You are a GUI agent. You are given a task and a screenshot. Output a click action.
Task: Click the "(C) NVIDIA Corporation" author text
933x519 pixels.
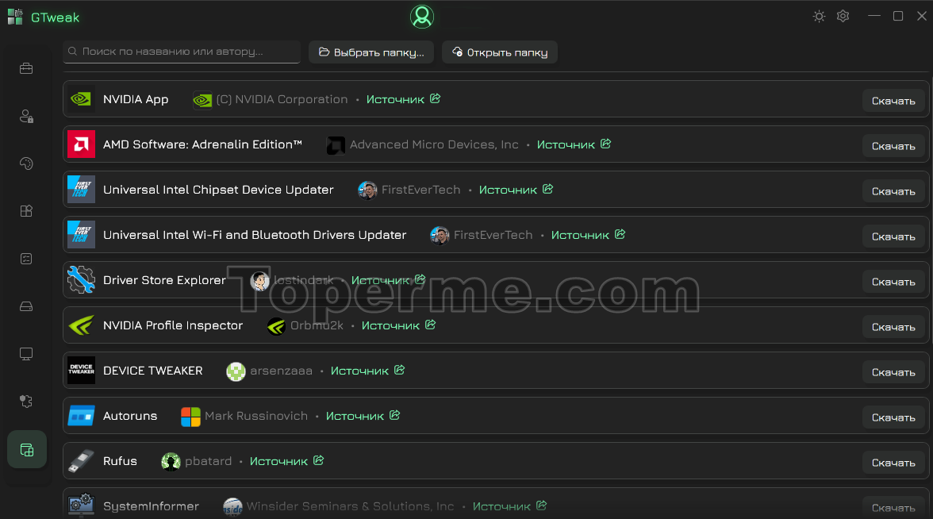click(x=282, y=99)
